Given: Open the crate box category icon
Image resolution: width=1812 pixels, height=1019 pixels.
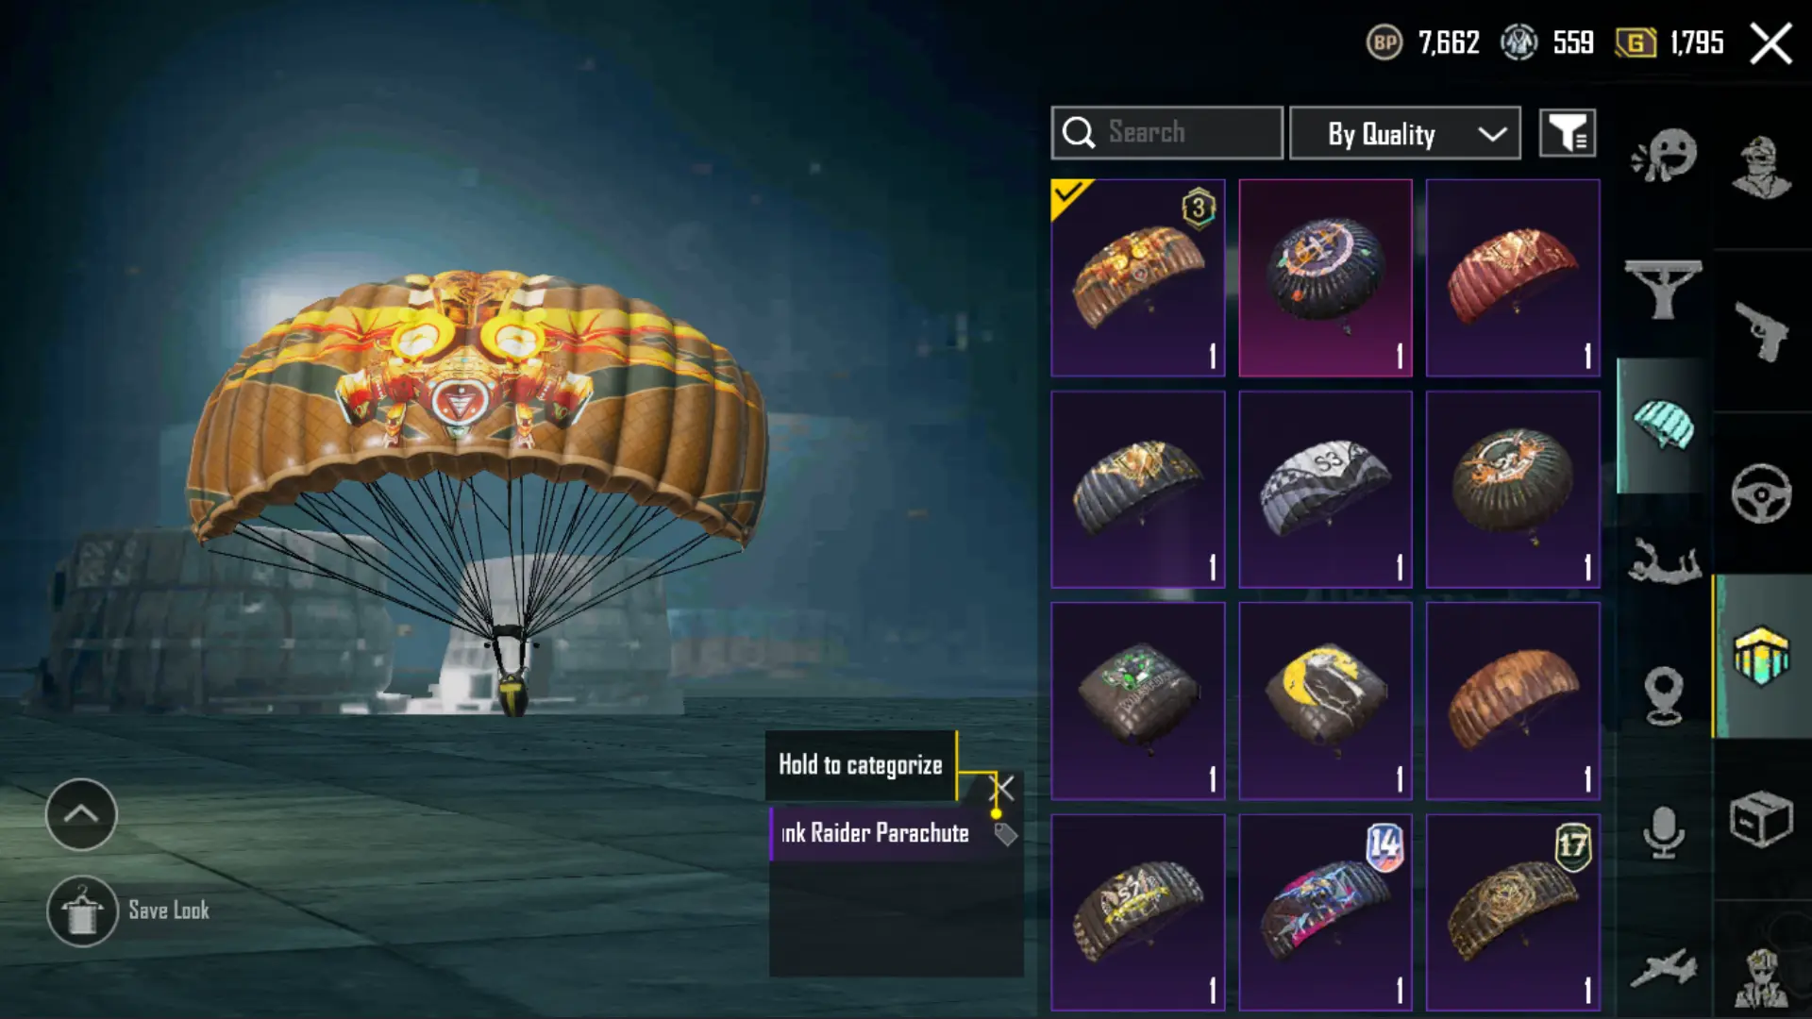Looking at the screenshot, I should (x=1761, y=819).
